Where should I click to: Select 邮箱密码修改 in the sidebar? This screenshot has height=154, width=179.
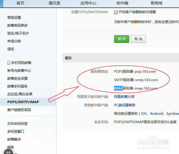click(x=17, y=26)
